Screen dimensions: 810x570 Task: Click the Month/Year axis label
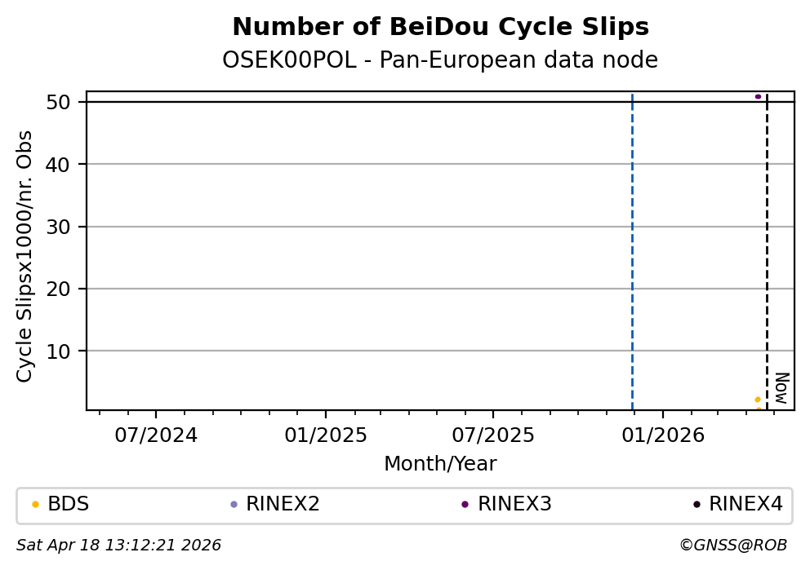(440, 464)
